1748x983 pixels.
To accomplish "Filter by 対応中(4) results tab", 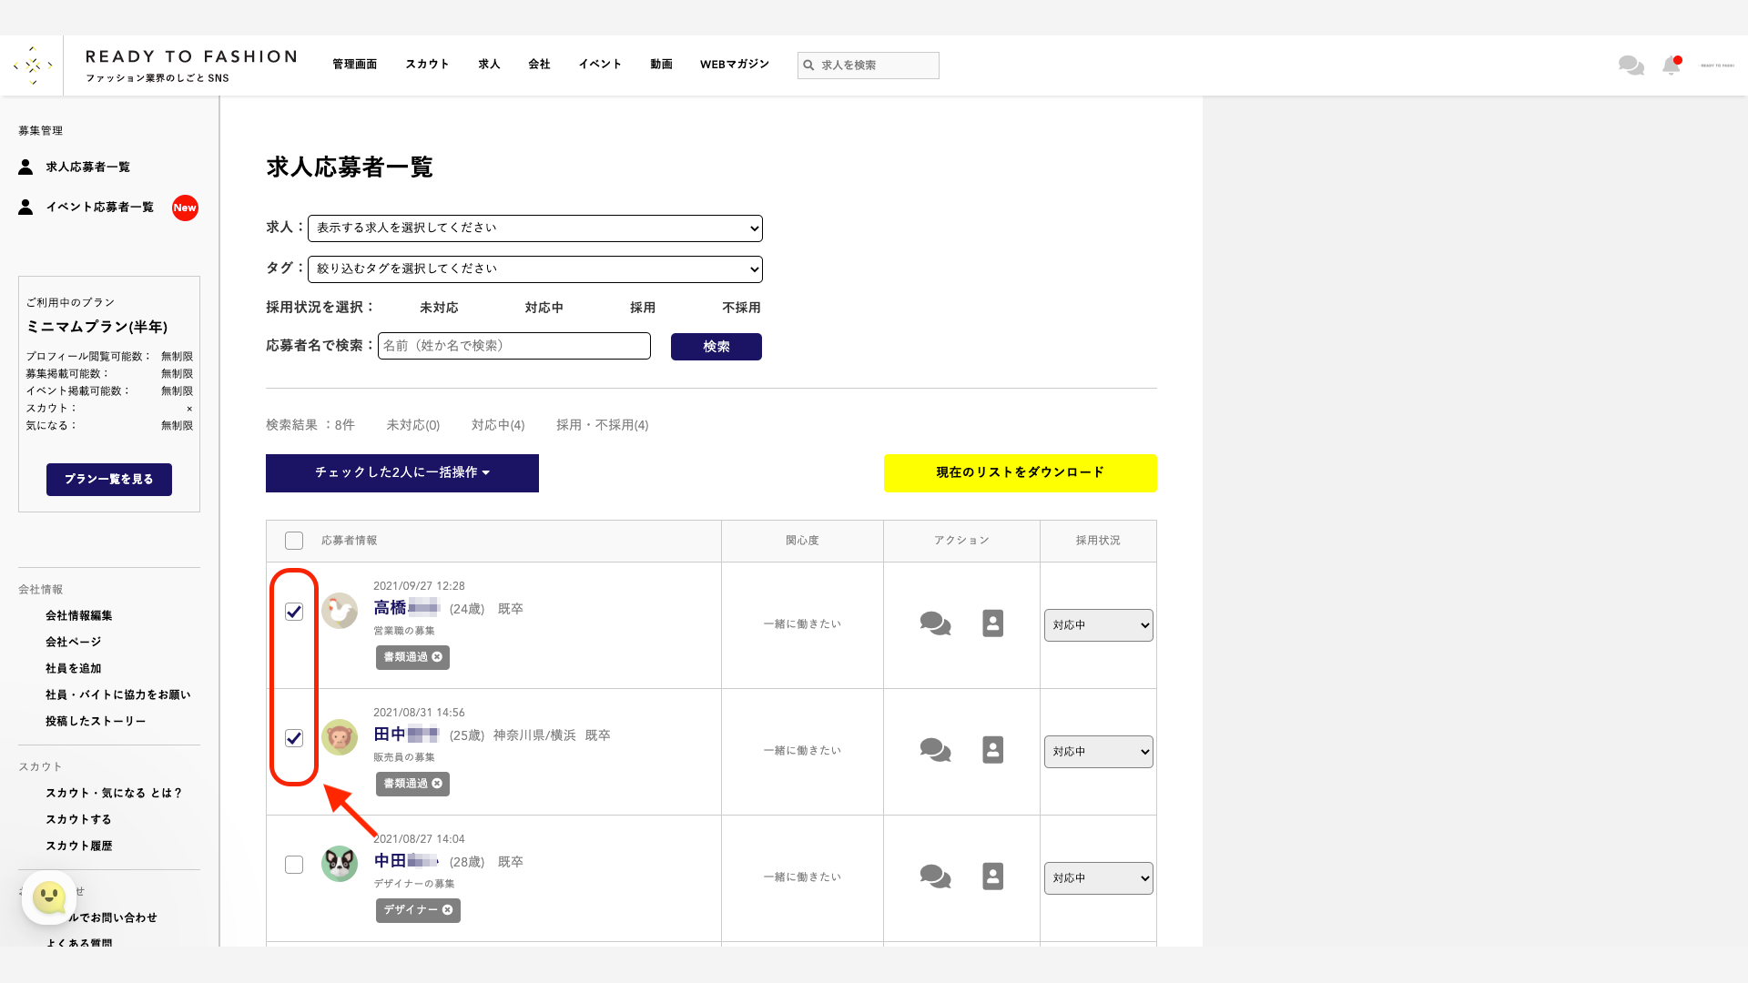I will click(497, 425).
